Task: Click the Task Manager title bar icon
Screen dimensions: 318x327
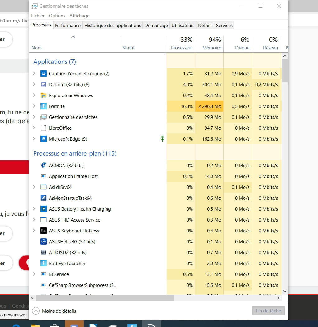Action: click(35, 6)
